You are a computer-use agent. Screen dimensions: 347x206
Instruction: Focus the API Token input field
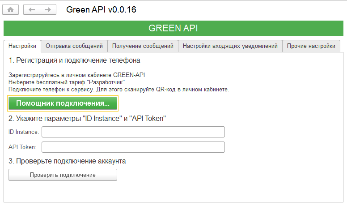[133, 147]
